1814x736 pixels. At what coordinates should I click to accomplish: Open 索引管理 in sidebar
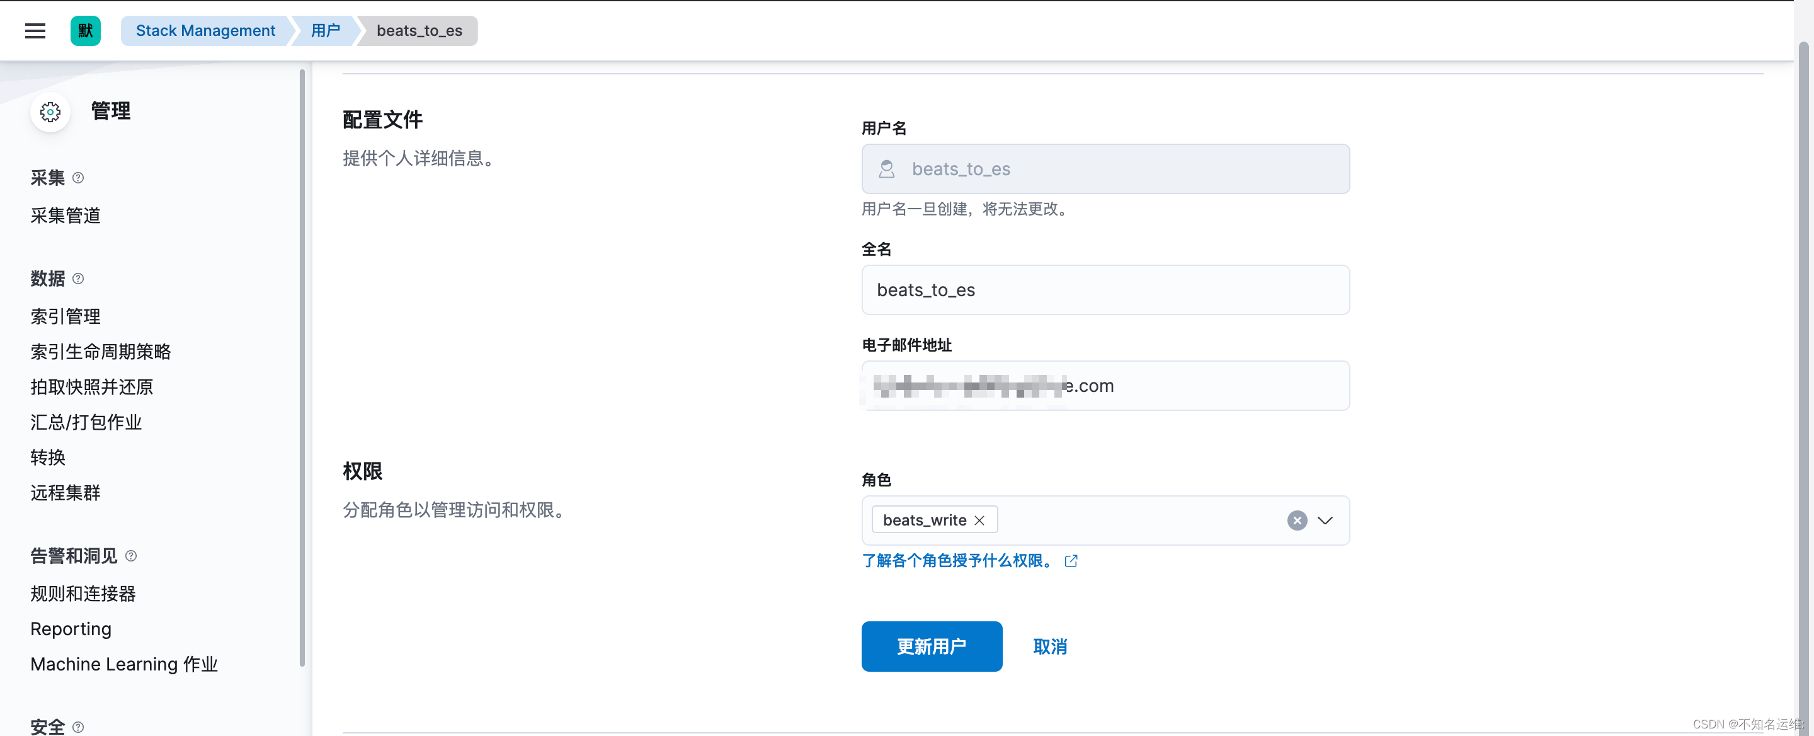(66, 316)
